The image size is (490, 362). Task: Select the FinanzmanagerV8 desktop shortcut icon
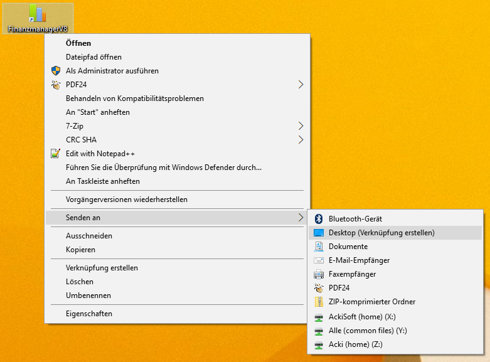38,18
